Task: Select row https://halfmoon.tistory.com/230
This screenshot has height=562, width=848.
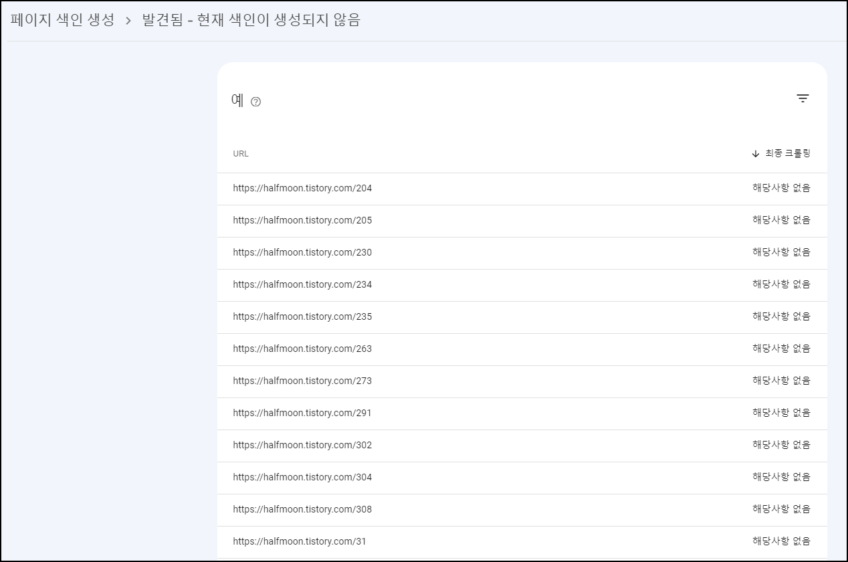Action: coord(522,253)
